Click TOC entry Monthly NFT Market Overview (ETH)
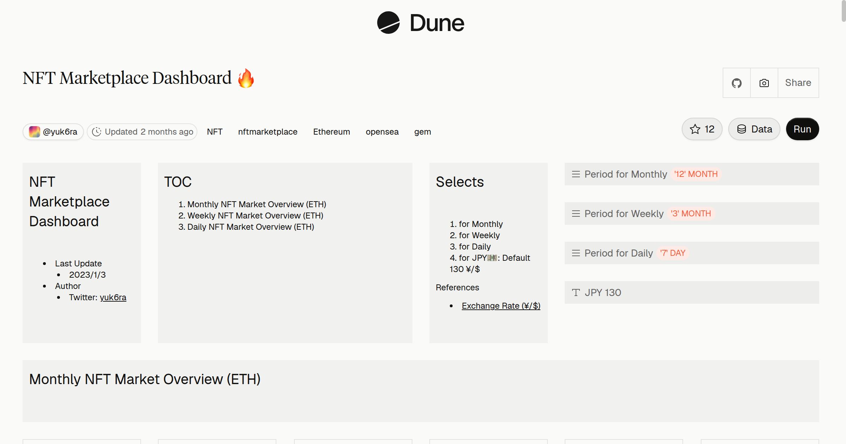The width and height of the screenshot is (846, 444). pos(257,204)
